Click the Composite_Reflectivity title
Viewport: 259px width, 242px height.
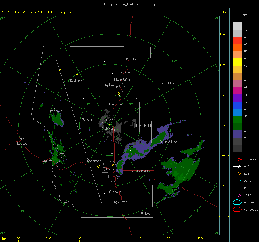pos(129,4)
